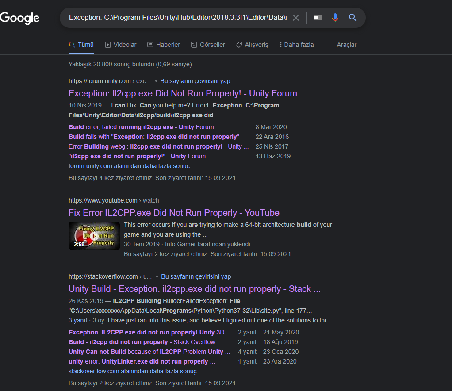Open the on-screen keyboard icon

(318, 18)
